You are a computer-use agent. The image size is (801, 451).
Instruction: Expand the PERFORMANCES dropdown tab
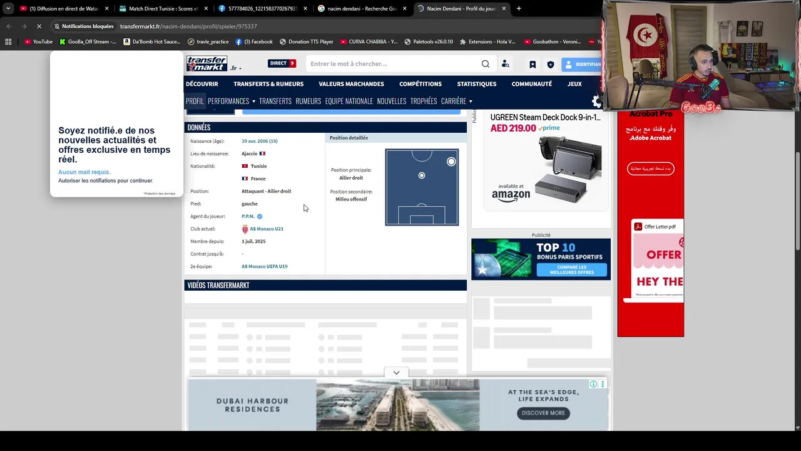[x=232, y=101]
